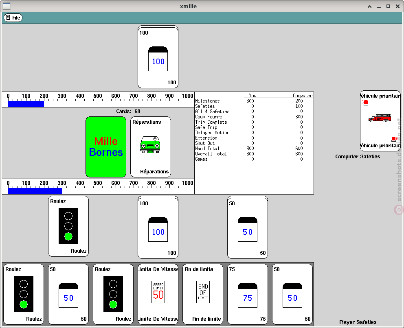
Task: Play the 75 mileage card in hand
Action: coord(248,294)
